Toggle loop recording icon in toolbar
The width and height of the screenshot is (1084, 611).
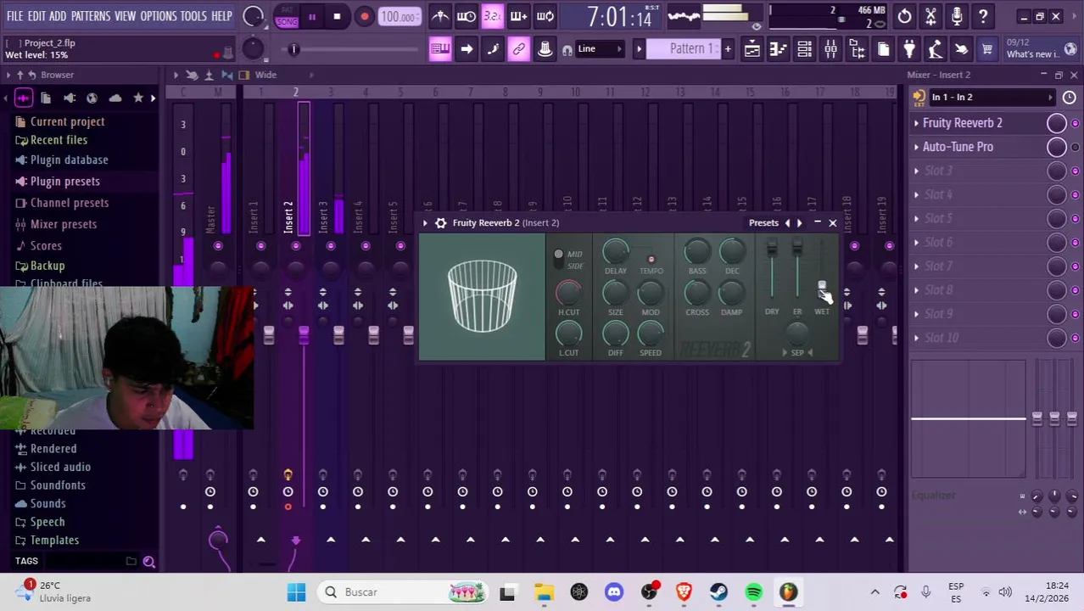[545, 16]
